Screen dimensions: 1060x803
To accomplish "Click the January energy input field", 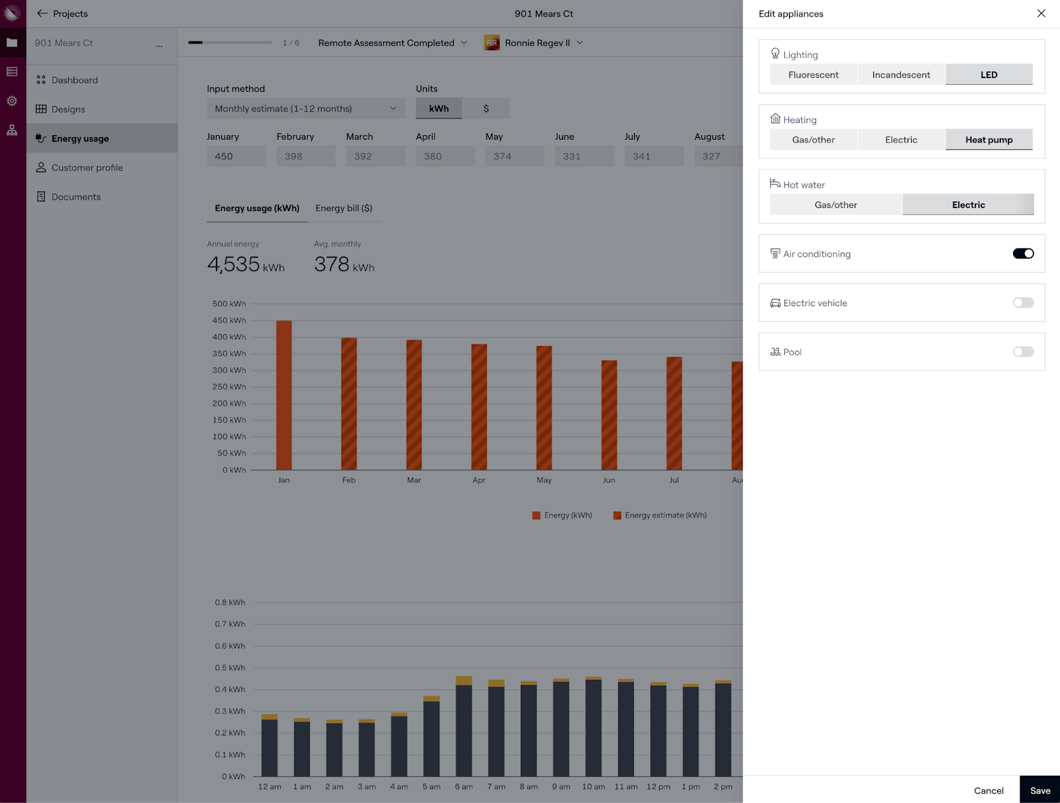I will coord(236,156).
